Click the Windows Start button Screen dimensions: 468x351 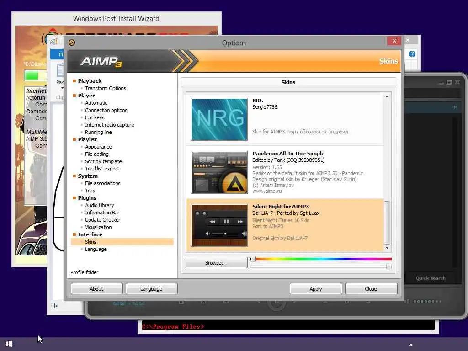click(9, 344)
